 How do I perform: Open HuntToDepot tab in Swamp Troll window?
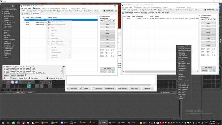coord(165,13)
